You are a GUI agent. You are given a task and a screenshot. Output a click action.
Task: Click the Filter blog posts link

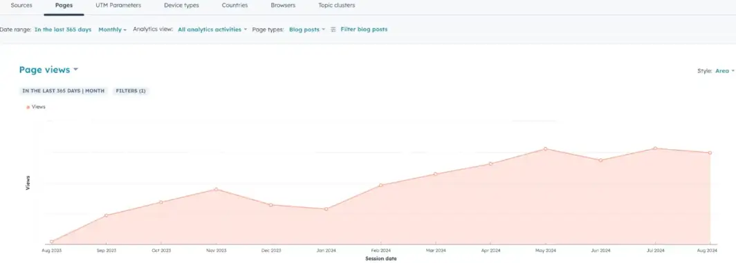point(364,29)
